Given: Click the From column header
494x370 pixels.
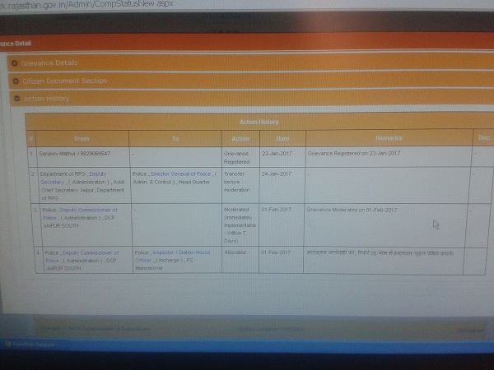Looking at the screenshot, I should [x=82, y=139].
